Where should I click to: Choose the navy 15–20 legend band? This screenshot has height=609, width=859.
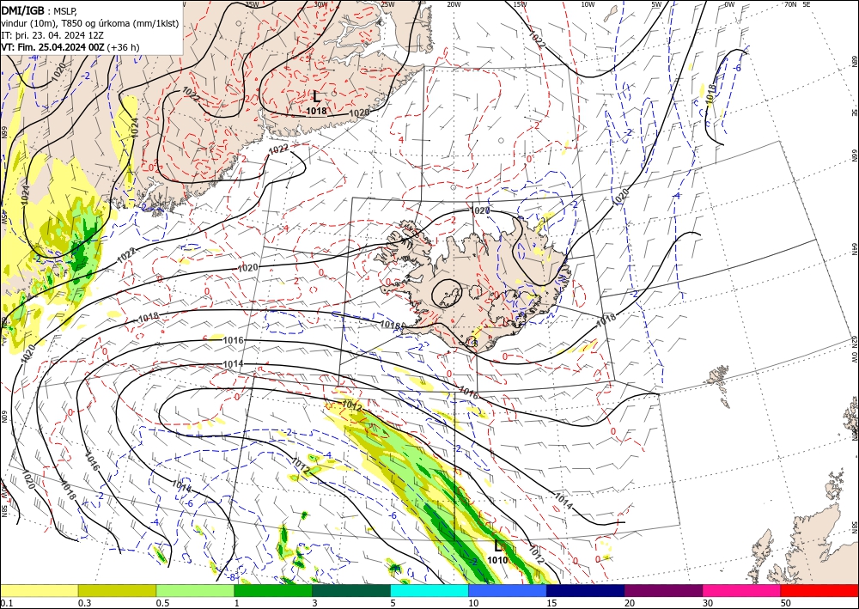(x=586, y=590)
